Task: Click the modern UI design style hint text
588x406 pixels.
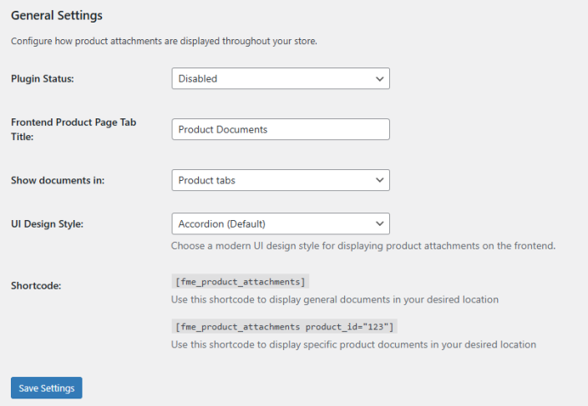Action: (363, 246)
